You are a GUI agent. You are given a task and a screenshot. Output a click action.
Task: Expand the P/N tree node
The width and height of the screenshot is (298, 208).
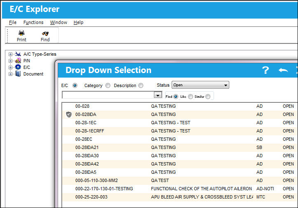coord(10,61)
